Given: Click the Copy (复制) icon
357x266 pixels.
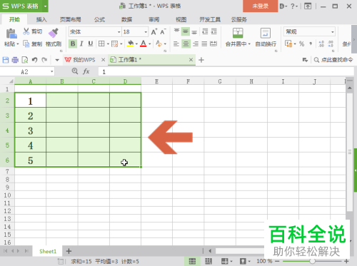Looking at the screenshot, I should pyautogui.click(x=26, y=44).
